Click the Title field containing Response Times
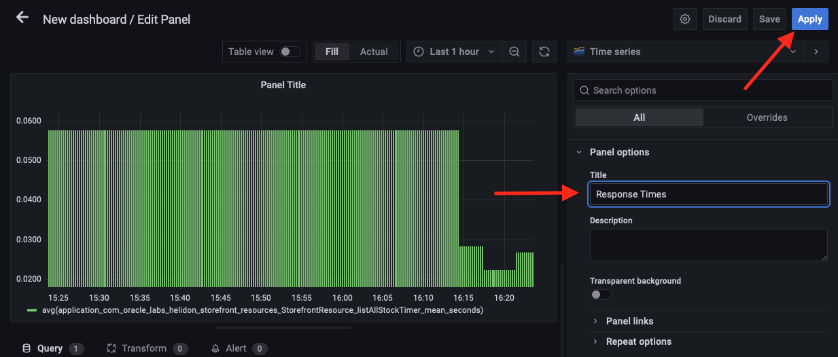The width and height of the screenshot is (838, 357). tap(709, 194)
